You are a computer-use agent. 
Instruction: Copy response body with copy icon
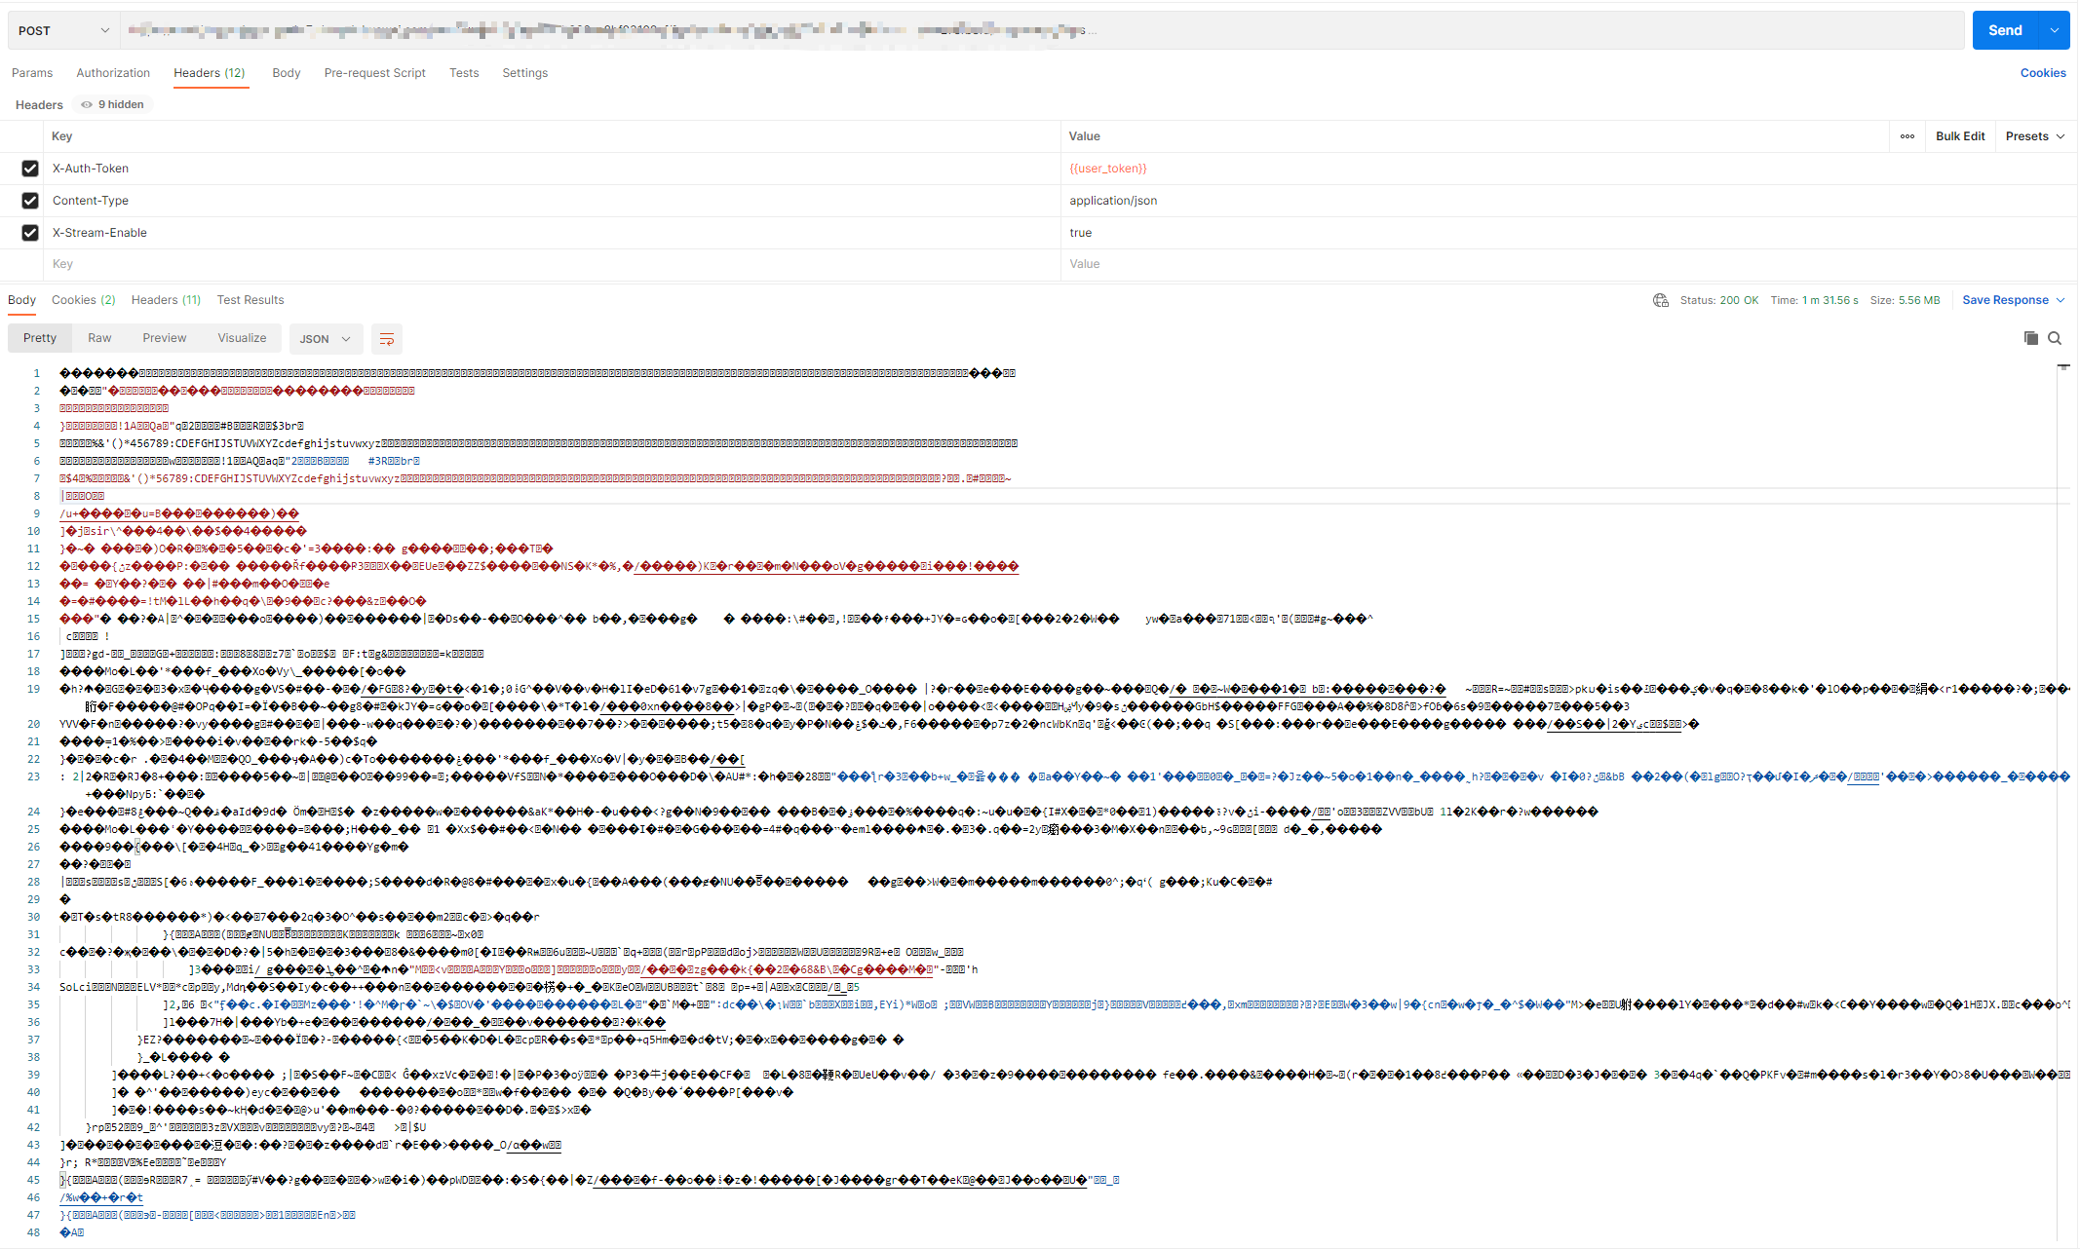(2030, 338)
